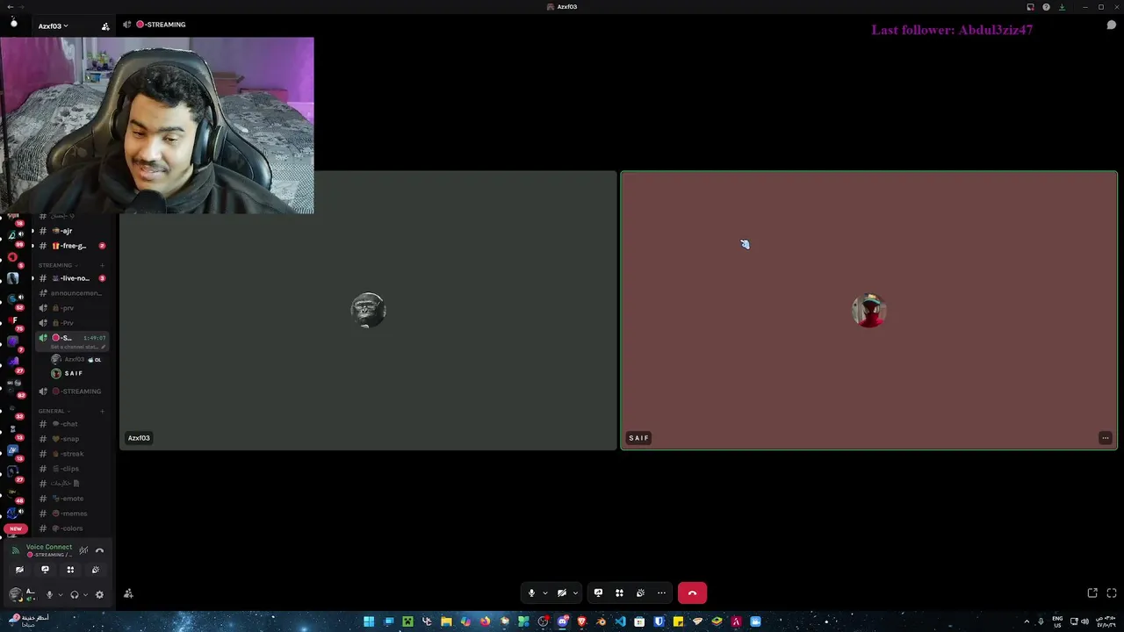Mute microphone in call controls bar
The height and width of the screenshot is (632, 1124).
tap(531, 593)
